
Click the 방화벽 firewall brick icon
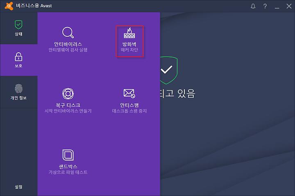[x=129, y=33]
